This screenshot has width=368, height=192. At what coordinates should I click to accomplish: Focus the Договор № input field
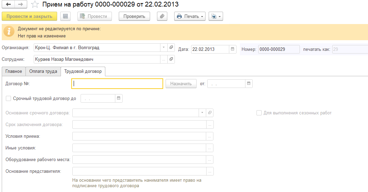117,83
